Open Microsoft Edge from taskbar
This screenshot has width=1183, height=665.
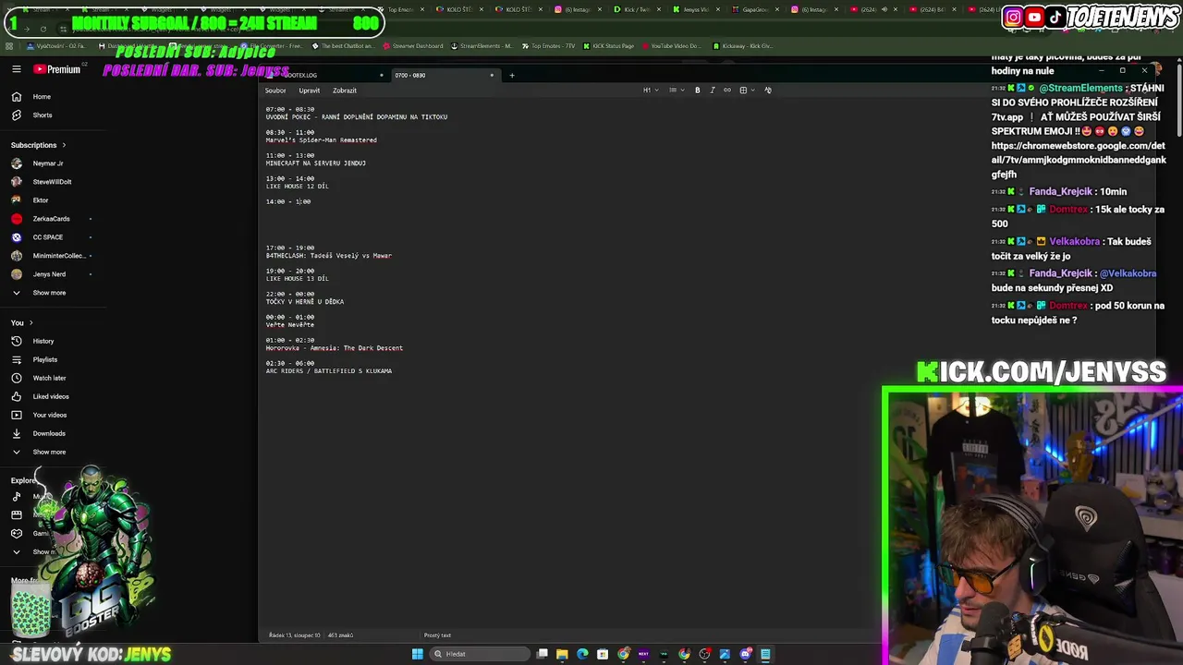(x=582, y=654)
